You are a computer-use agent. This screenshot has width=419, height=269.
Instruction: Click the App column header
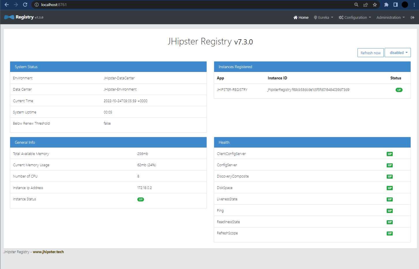tap(220, 78)
